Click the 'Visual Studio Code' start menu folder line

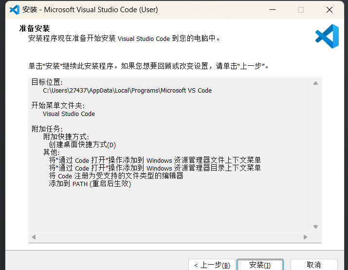coord(69,114)
